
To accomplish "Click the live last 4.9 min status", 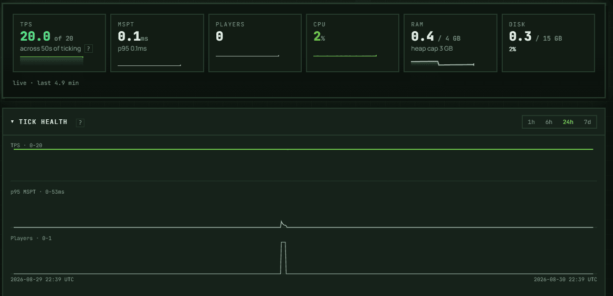I will (46, 83).
